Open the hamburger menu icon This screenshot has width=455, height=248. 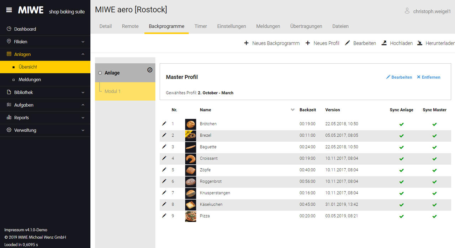tap(9, 10)
